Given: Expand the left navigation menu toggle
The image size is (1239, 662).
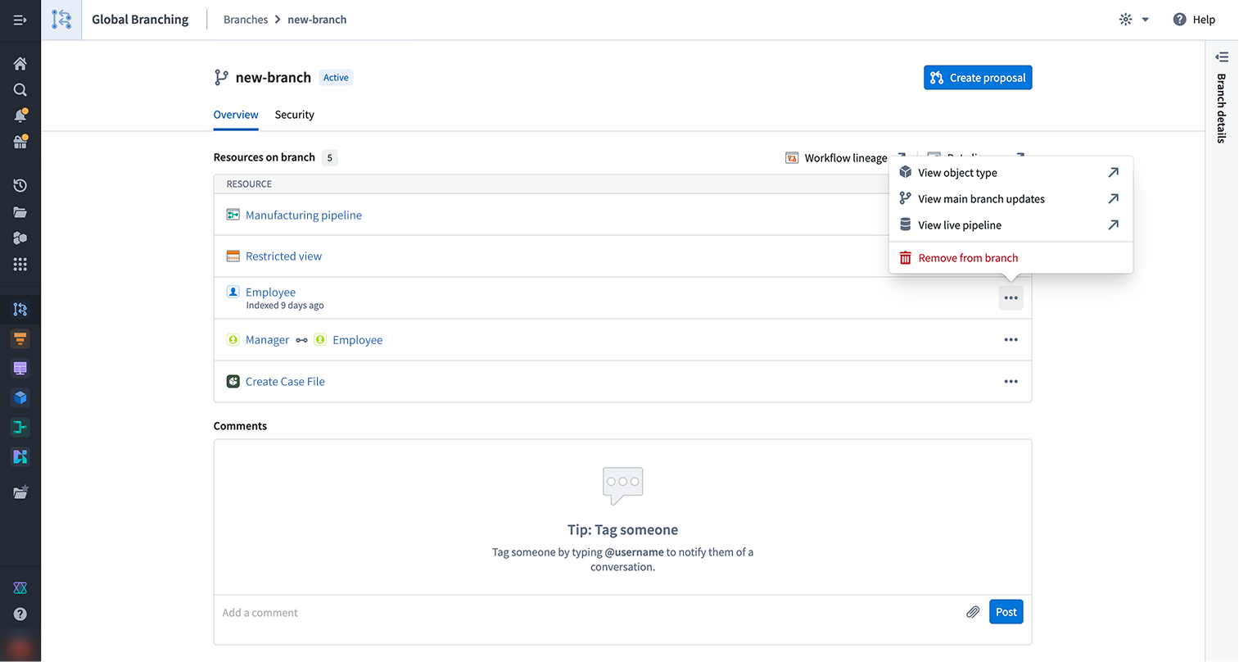Looking at the screenshot, I should [20, 20].
